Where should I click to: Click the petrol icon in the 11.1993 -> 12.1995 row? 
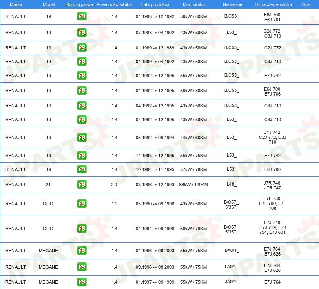click(x=82, y=155)
